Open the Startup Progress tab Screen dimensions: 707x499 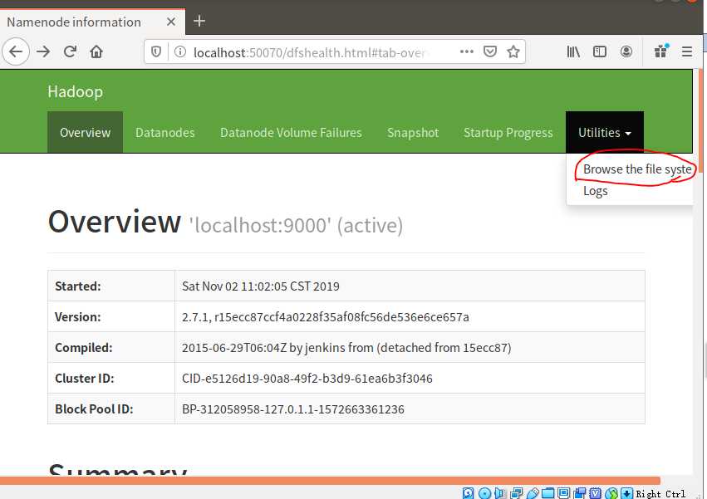click(x=508, y=132)
